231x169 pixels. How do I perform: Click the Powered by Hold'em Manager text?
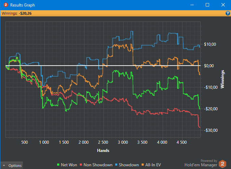click(x=201, y=163)
